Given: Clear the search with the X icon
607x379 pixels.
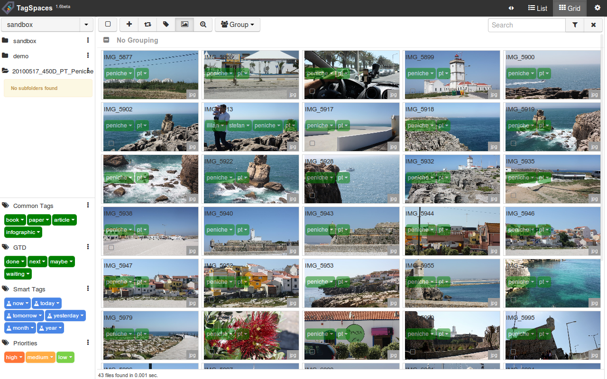Looking at the screenshot, I should [593, 25].
